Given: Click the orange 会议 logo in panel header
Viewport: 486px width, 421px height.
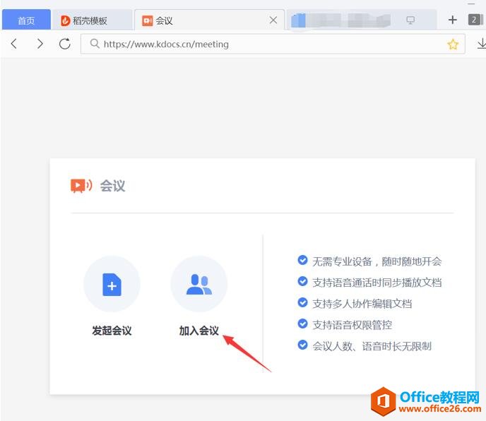Looking at the screenshot, I should [x=81, y=186].
